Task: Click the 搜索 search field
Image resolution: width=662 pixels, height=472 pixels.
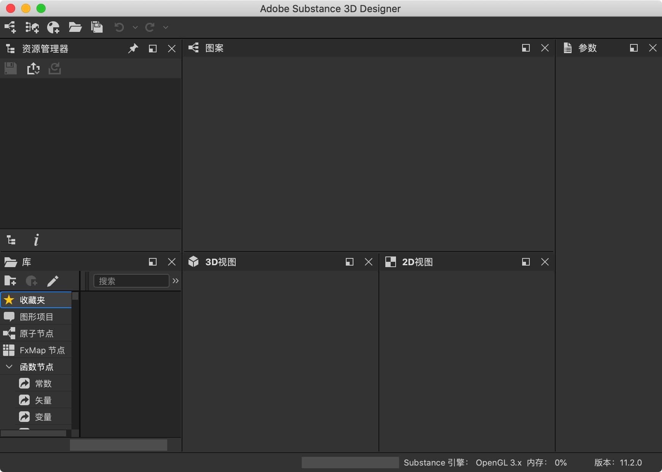Action: 131,281
